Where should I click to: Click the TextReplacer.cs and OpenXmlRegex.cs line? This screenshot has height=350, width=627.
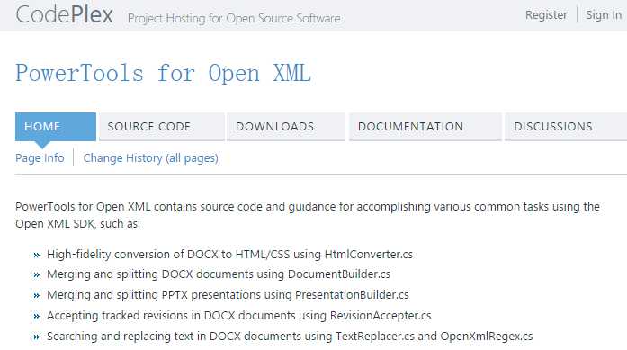290,337
